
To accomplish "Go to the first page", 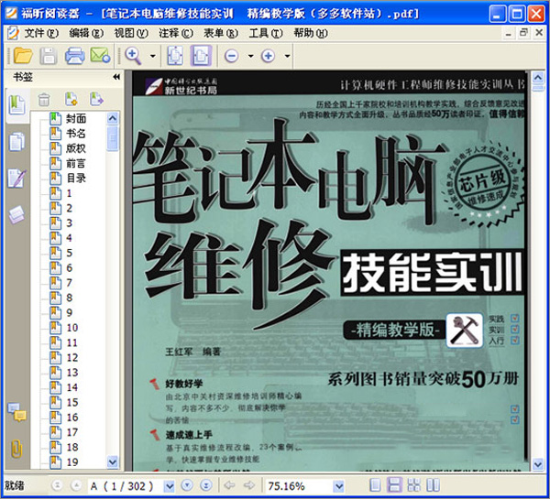I will point(57,485).
